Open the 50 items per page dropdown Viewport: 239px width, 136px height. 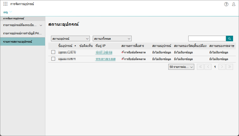(181, 67)
